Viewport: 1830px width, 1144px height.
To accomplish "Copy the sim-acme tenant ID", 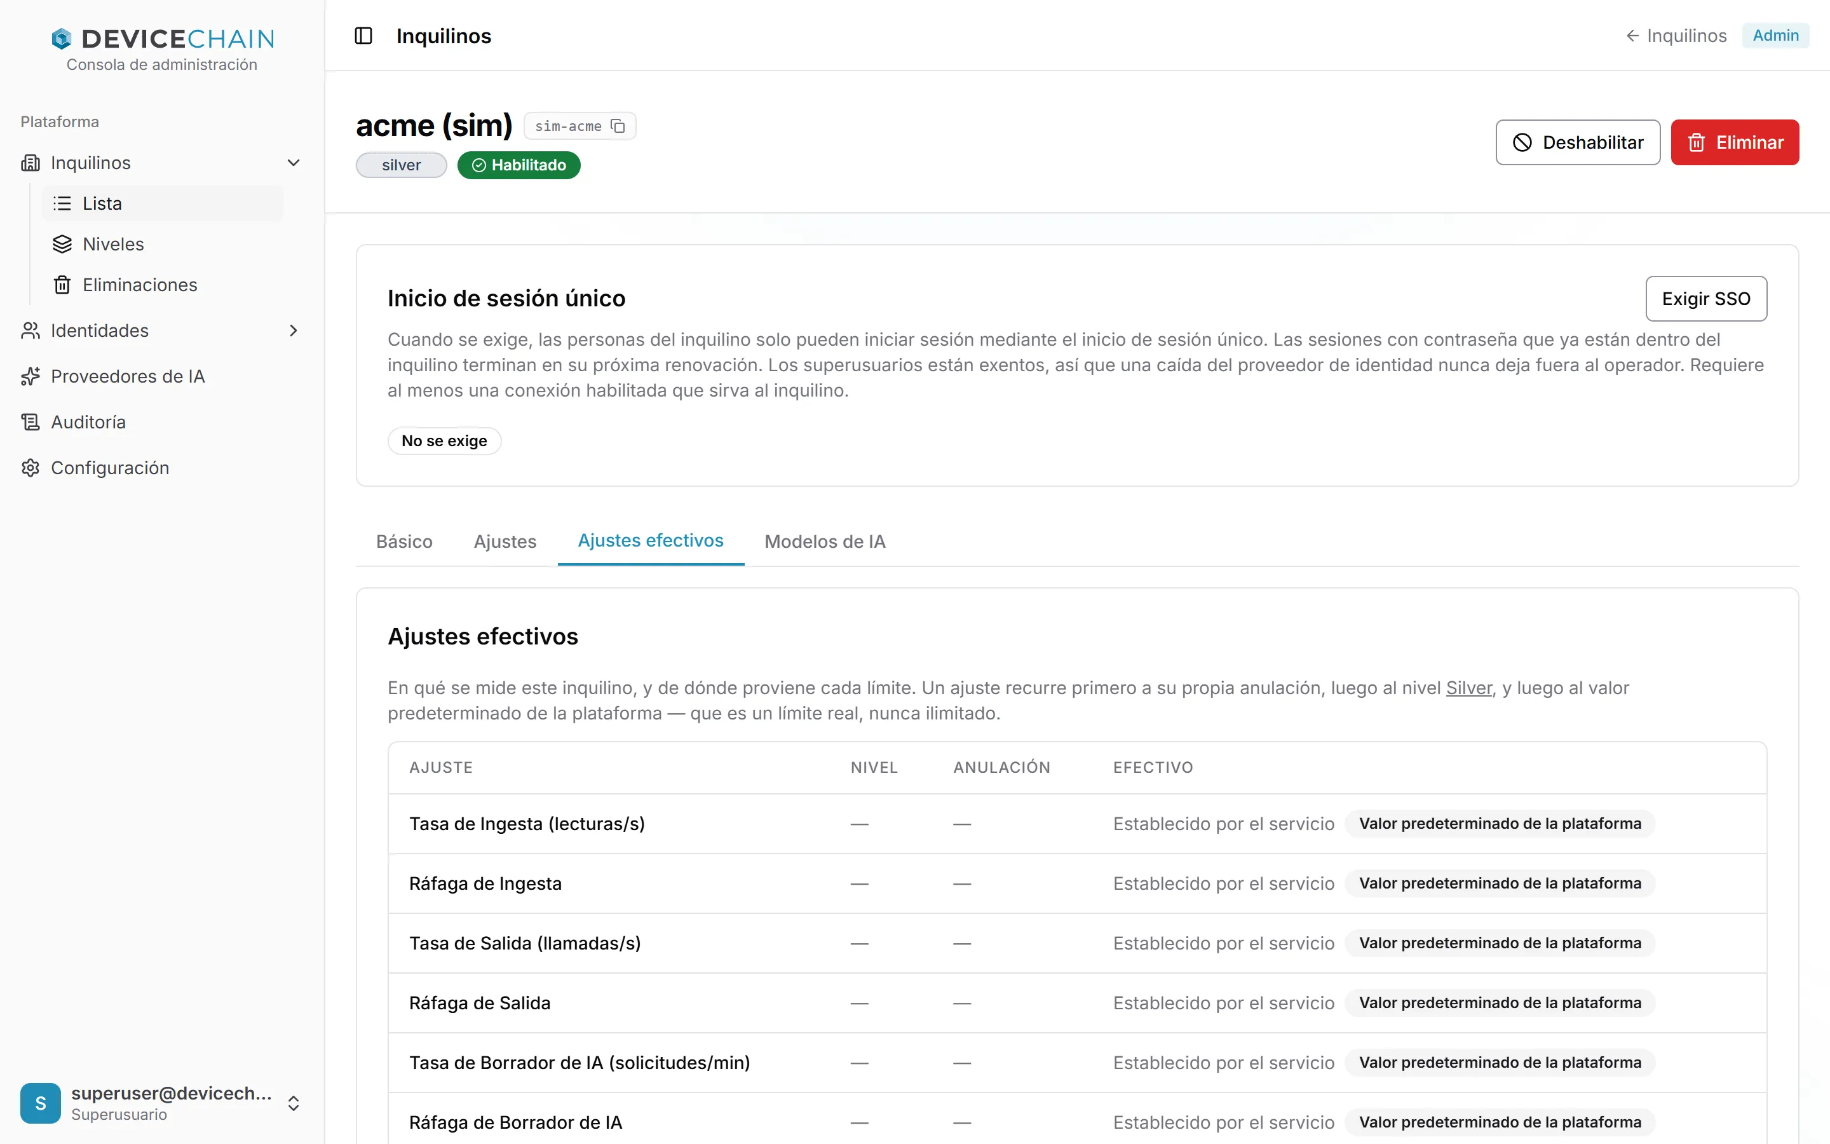I will click(618, 126).
